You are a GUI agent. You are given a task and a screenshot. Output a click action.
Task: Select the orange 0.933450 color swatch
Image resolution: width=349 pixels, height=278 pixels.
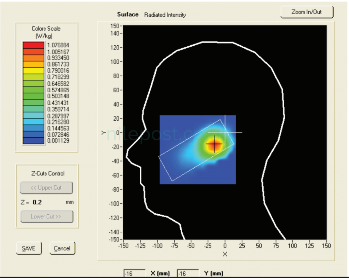tap(33, 58)
